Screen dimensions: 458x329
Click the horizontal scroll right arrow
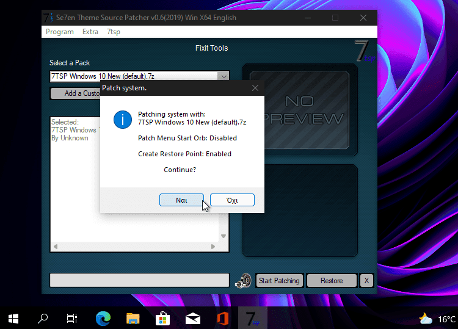(x=213, y=247)
